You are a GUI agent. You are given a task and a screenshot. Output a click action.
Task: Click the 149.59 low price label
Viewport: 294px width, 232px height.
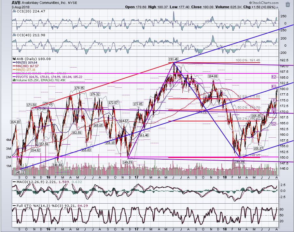pyautogui.click(x=127, y=162)
